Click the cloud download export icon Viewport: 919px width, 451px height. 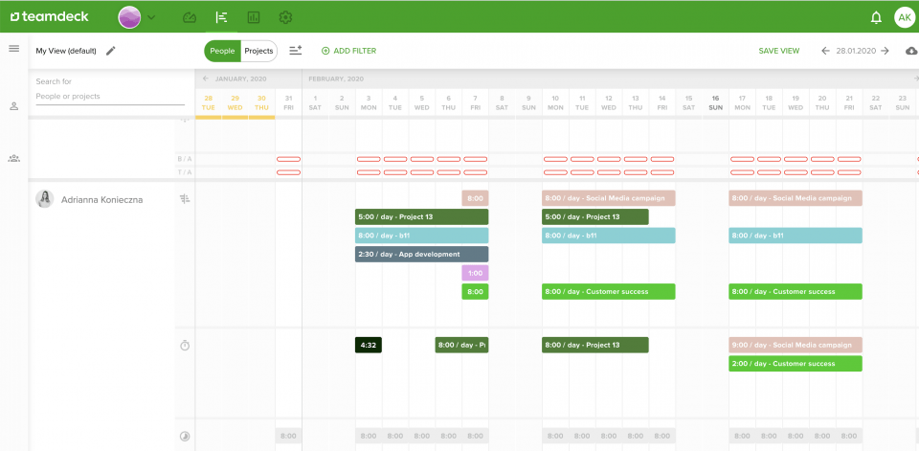[x=911, y=51]
